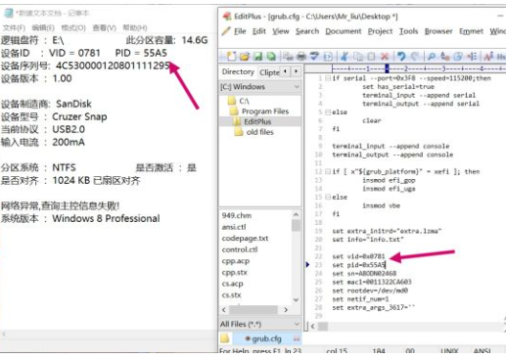Click the Spell Check toolbar icon
This screenshot has width=506, height=358.
[314, 57]
